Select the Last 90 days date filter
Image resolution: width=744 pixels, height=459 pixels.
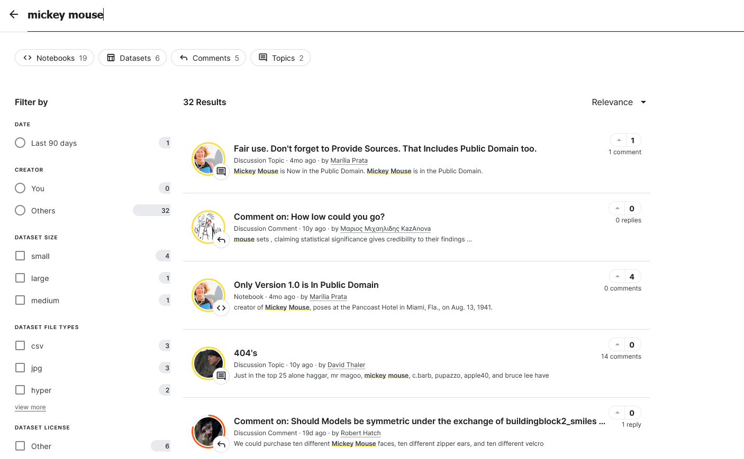click(x=20, y=143)
